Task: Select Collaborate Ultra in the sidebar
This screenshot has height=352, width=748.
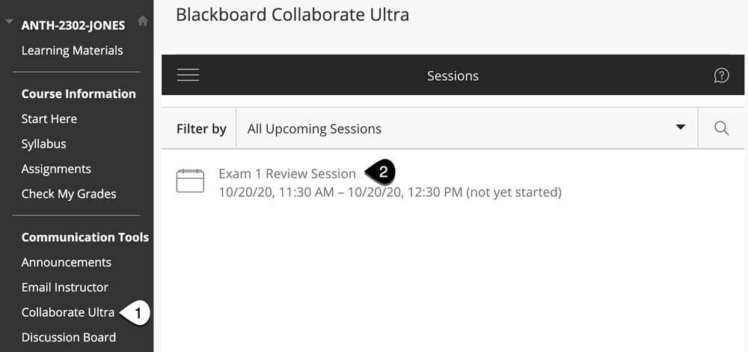Action: [x=68, y=312]
